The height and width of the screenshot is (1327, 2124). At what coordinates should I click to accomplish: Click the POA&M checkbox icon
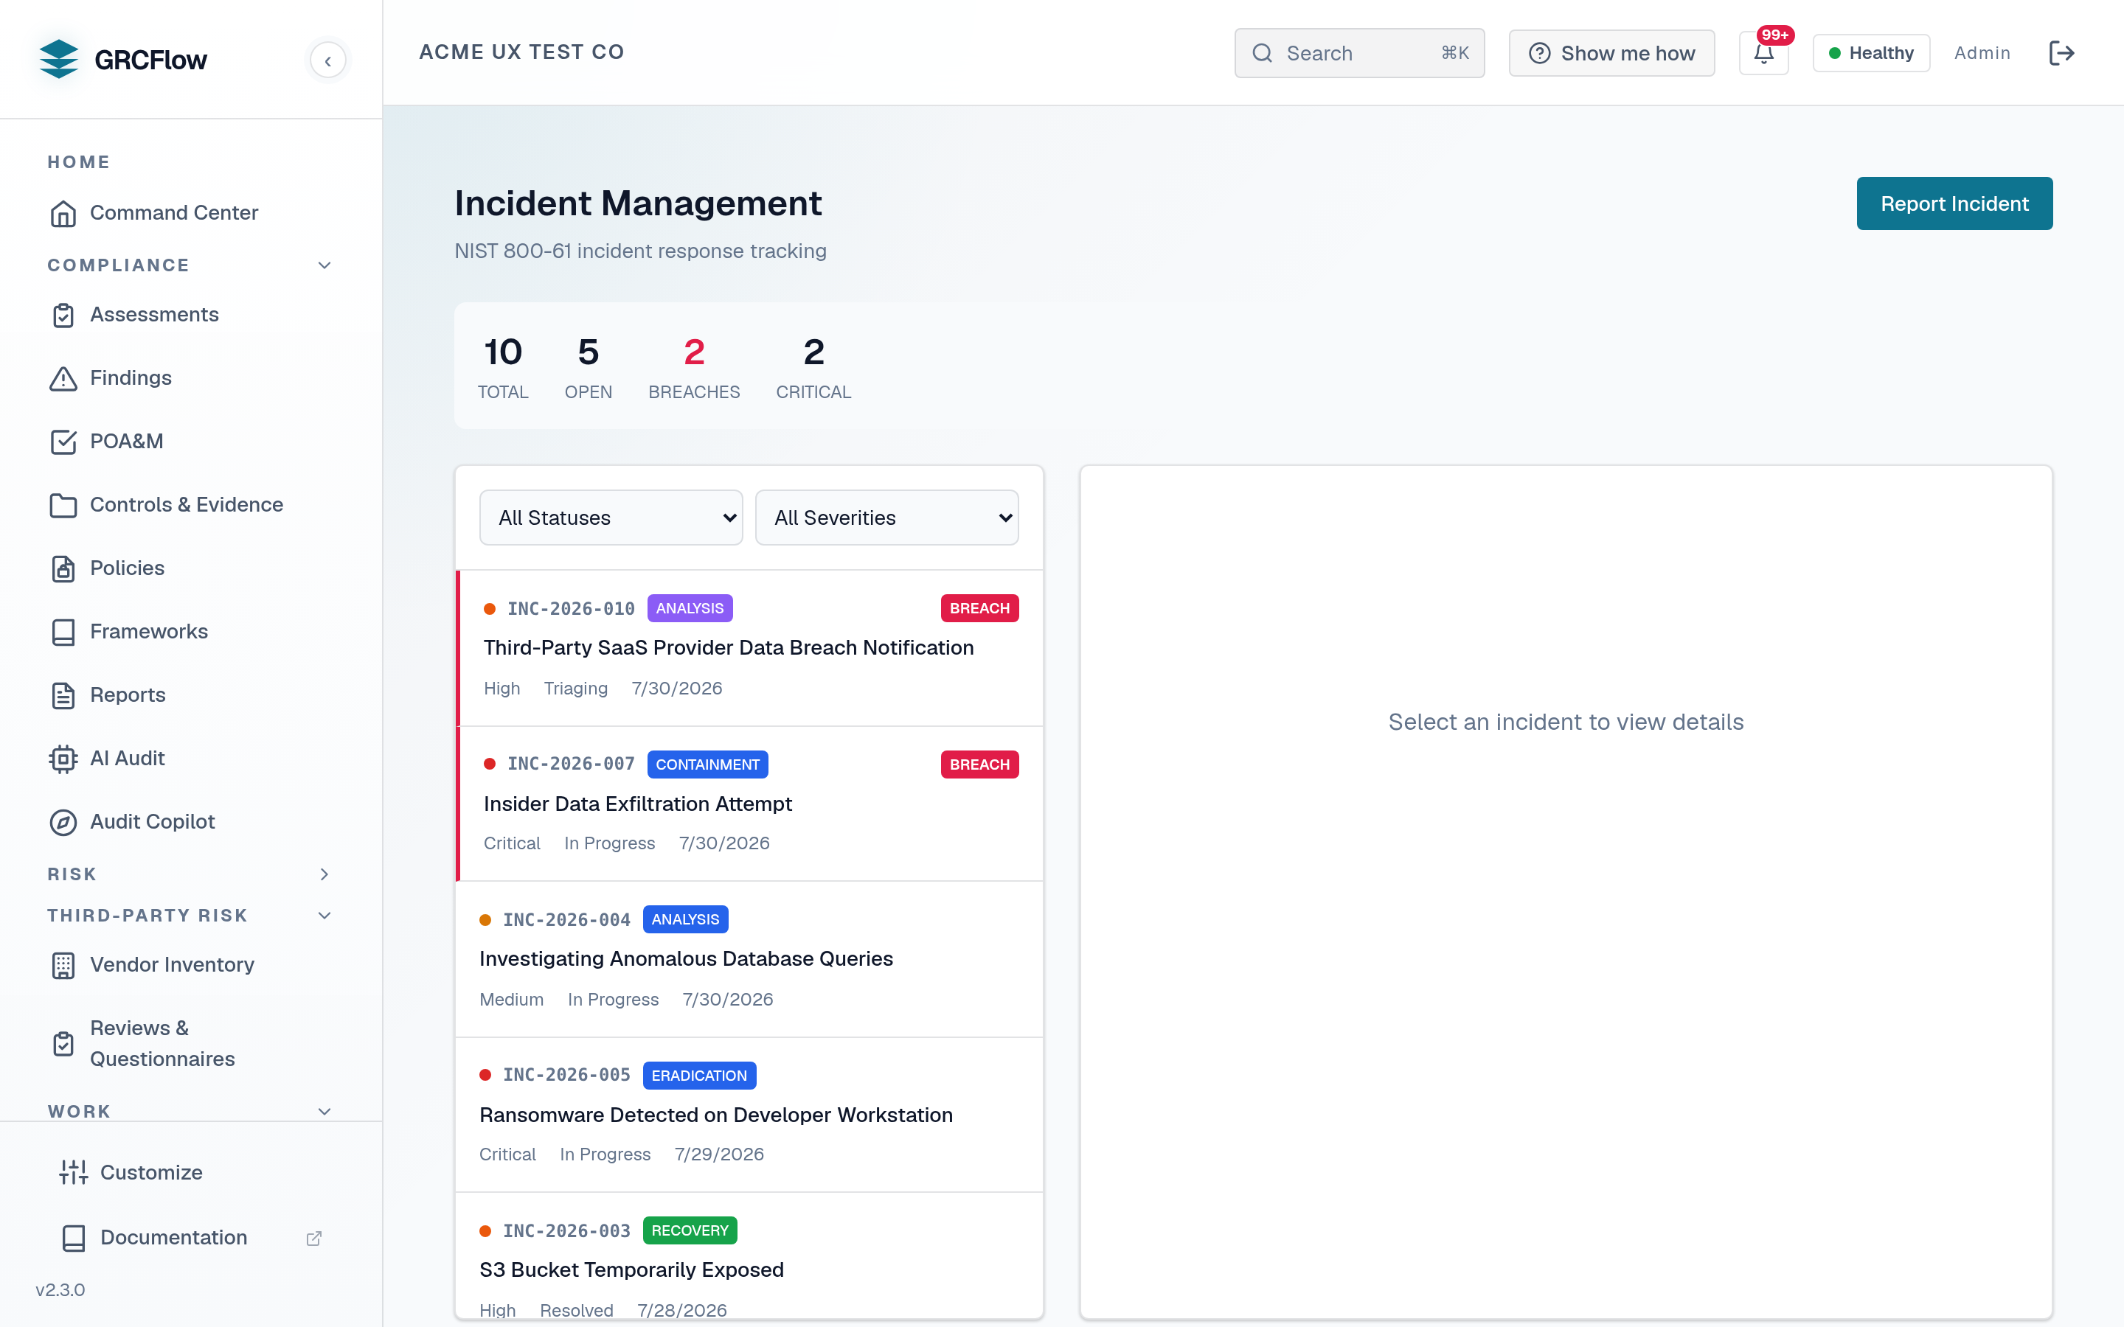point(63,442)
